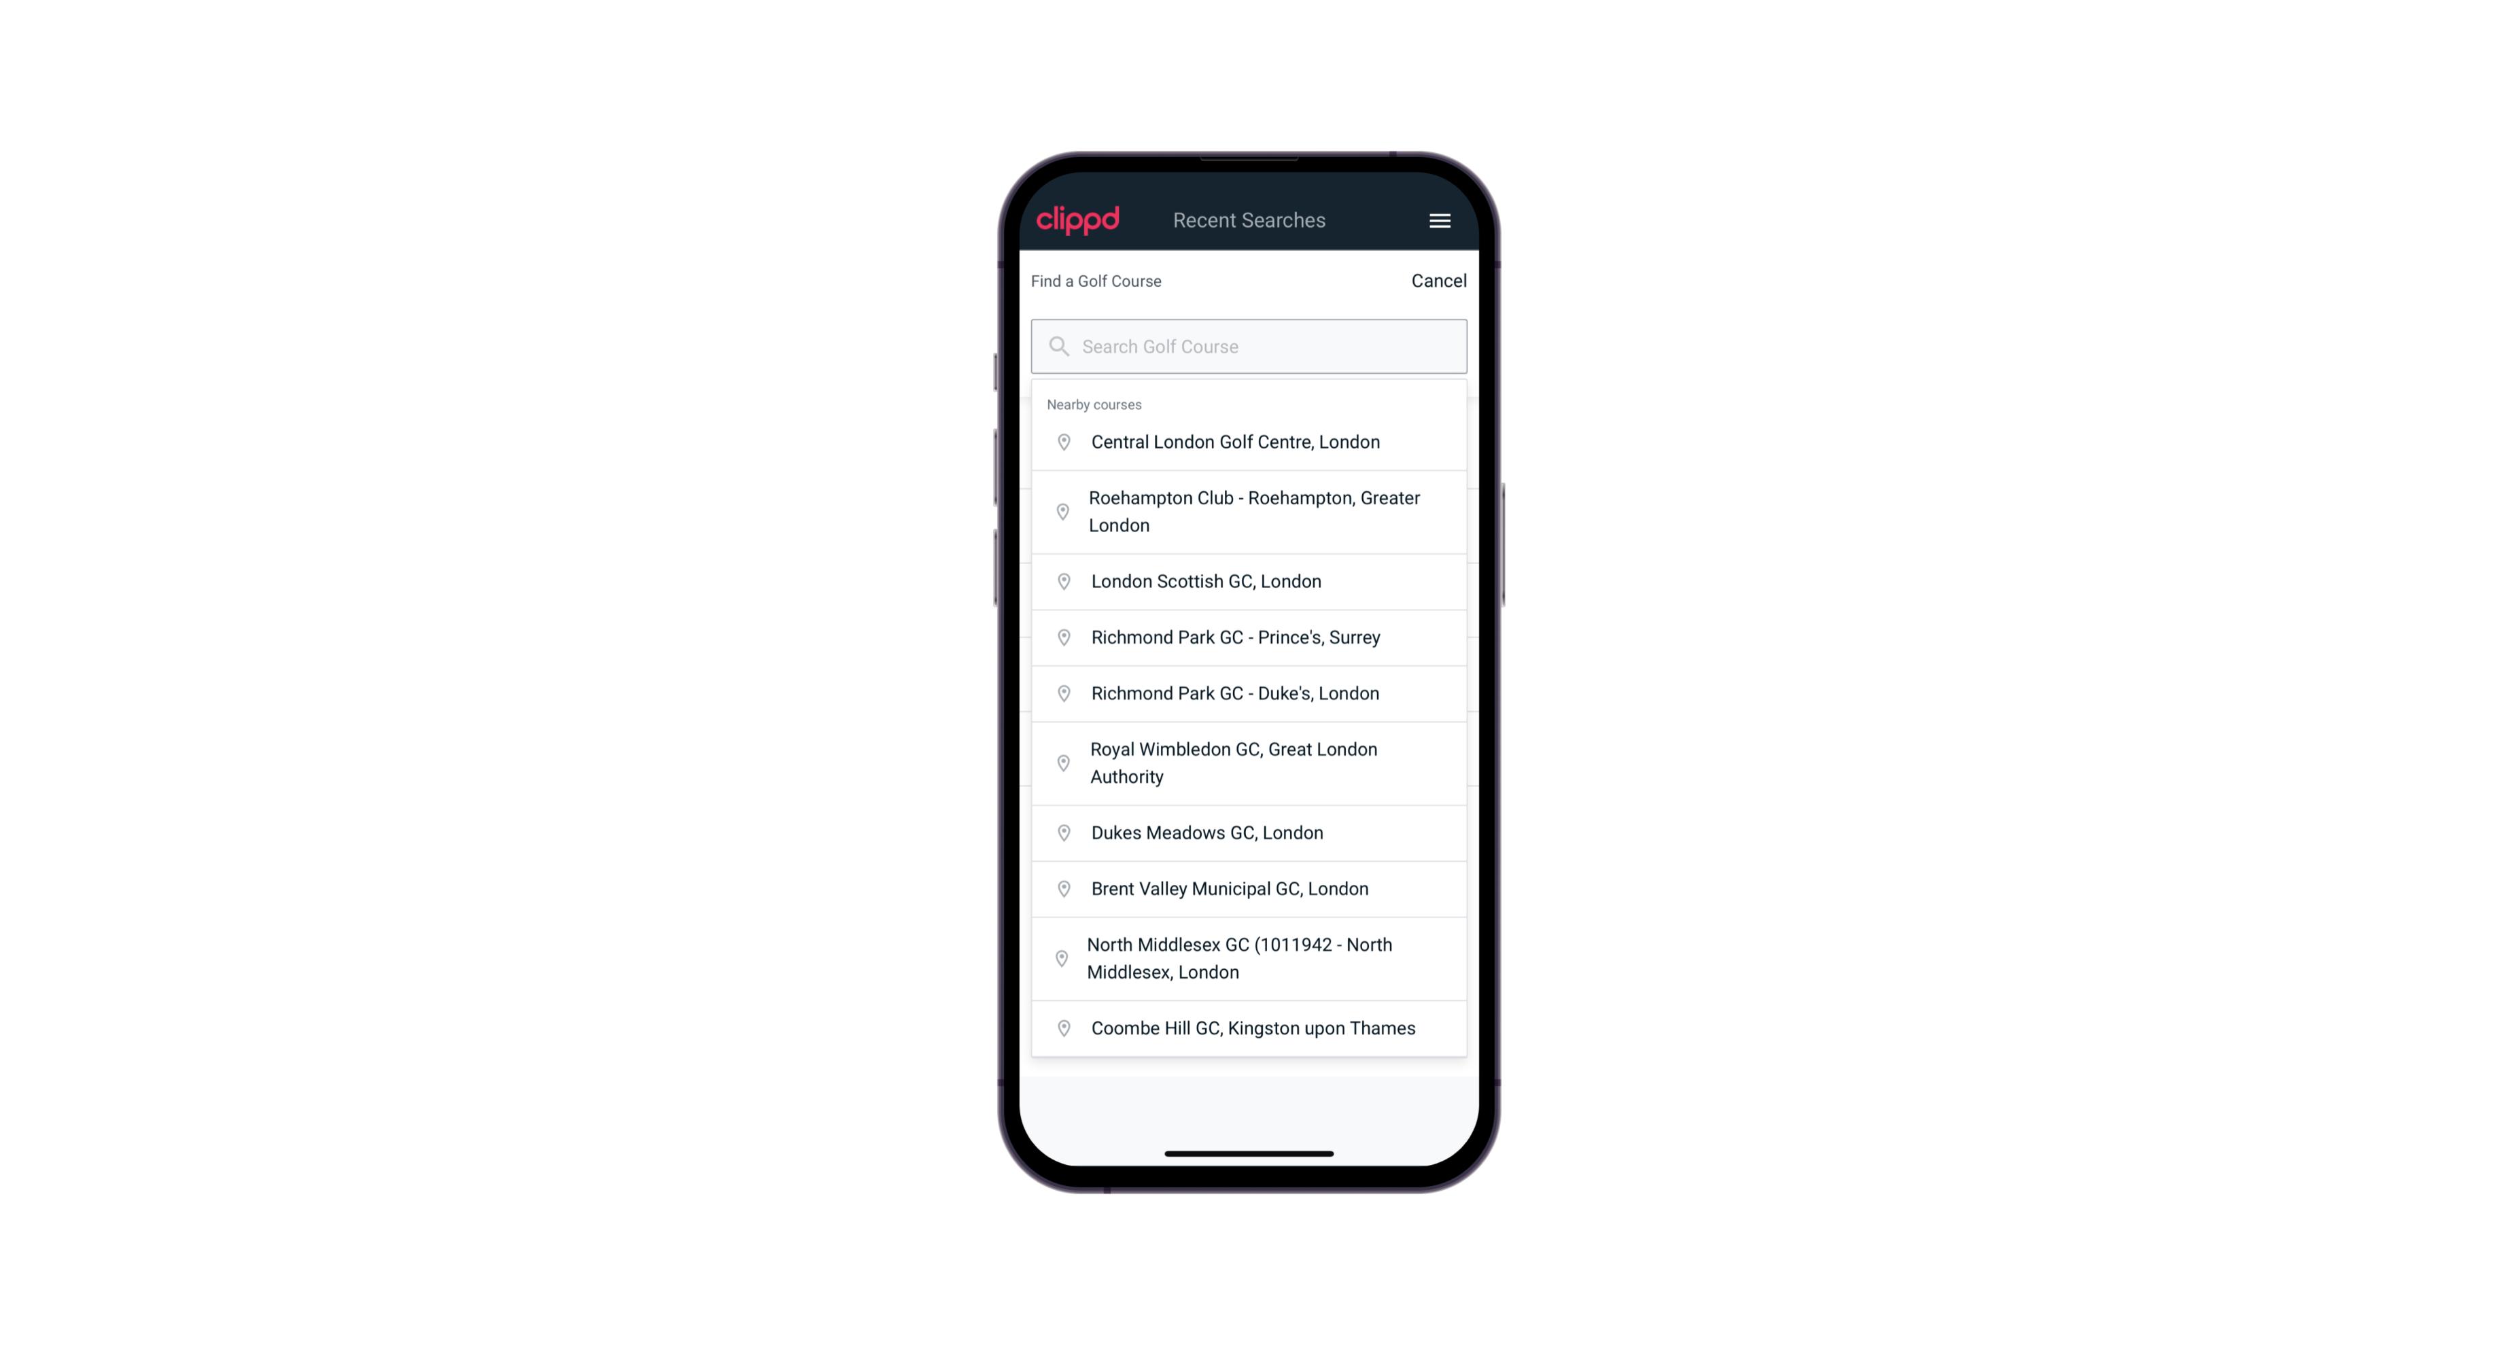Tap the Search Golf Course input field
The width and height of the screenshot is (2500, 1345).
pyautogui.click(x=1249, y=346)
